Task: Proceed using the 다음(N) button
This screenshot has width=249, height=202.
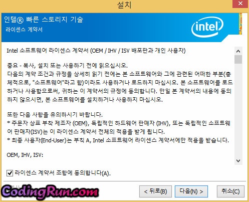Action: pyautogui.click(x=191, y=191)
